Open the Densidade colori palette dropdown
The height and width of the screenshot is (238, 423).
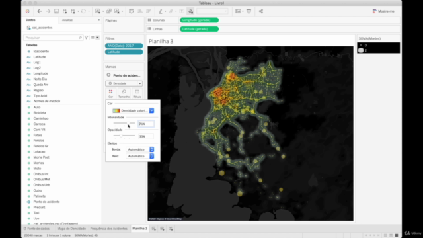tap(151, 110)
